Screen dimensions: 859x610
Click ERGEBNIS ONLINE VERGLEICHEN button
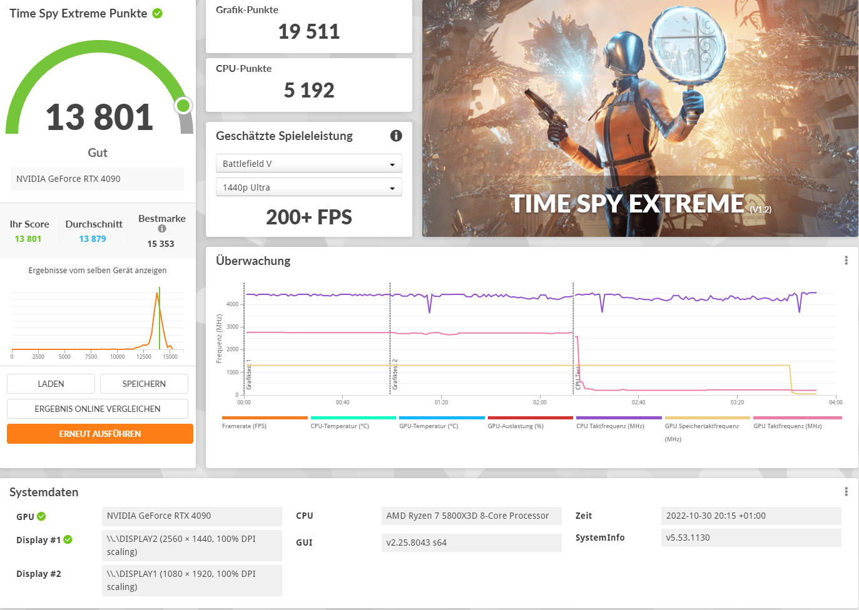(98, 409)
